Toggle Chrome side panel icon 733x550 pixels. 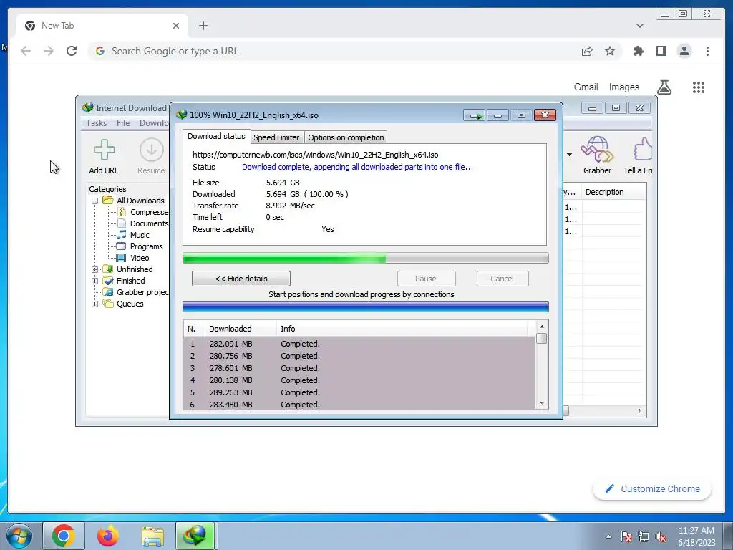click(661, 51)
